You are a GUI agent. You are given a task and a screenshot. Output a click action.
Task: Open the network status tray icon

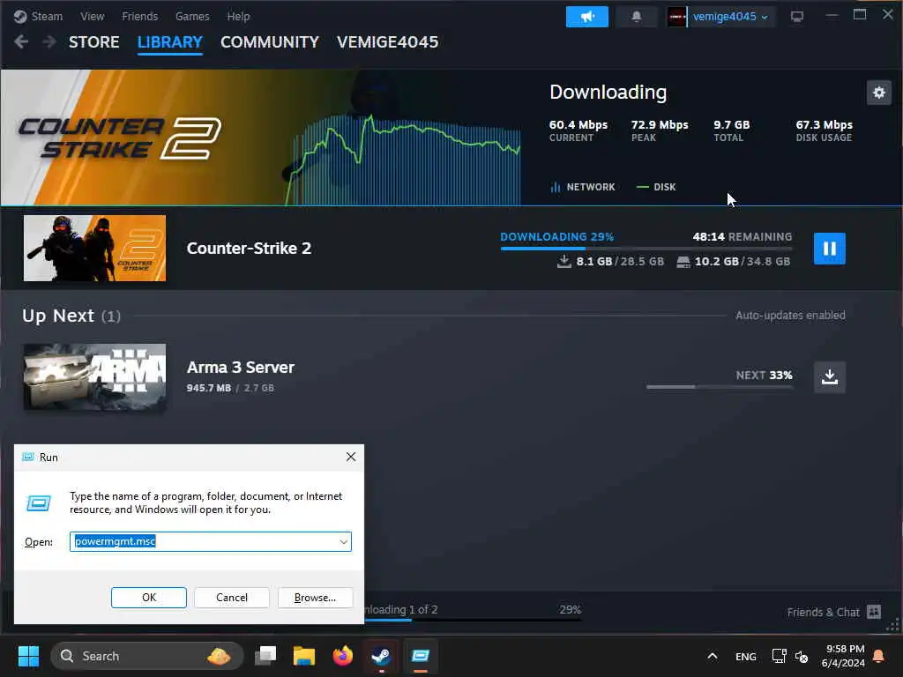(x=780, y=656)
